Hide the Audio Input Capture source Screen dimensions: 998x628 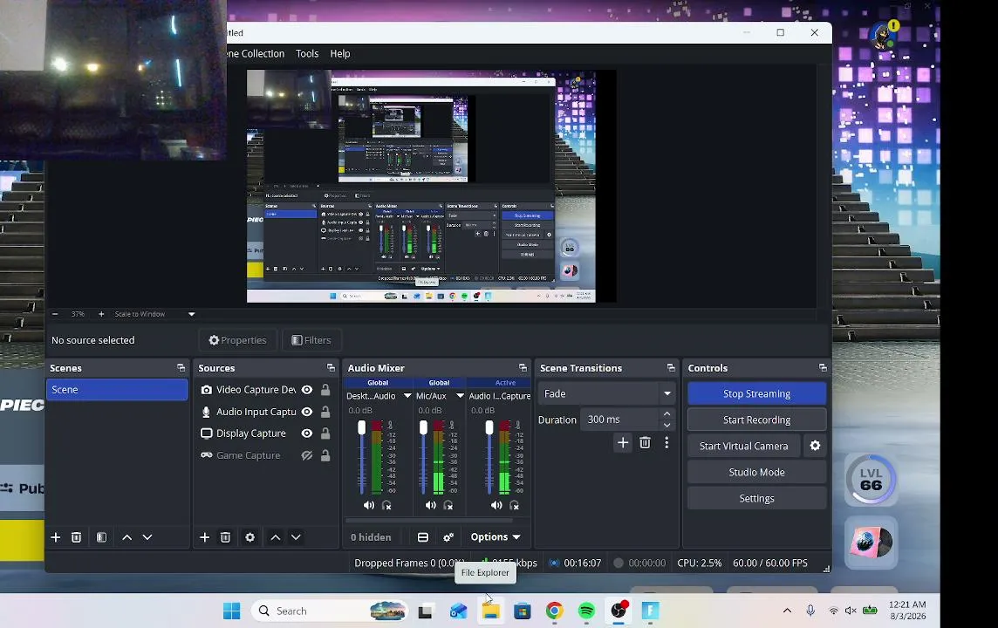pos(307,413)
